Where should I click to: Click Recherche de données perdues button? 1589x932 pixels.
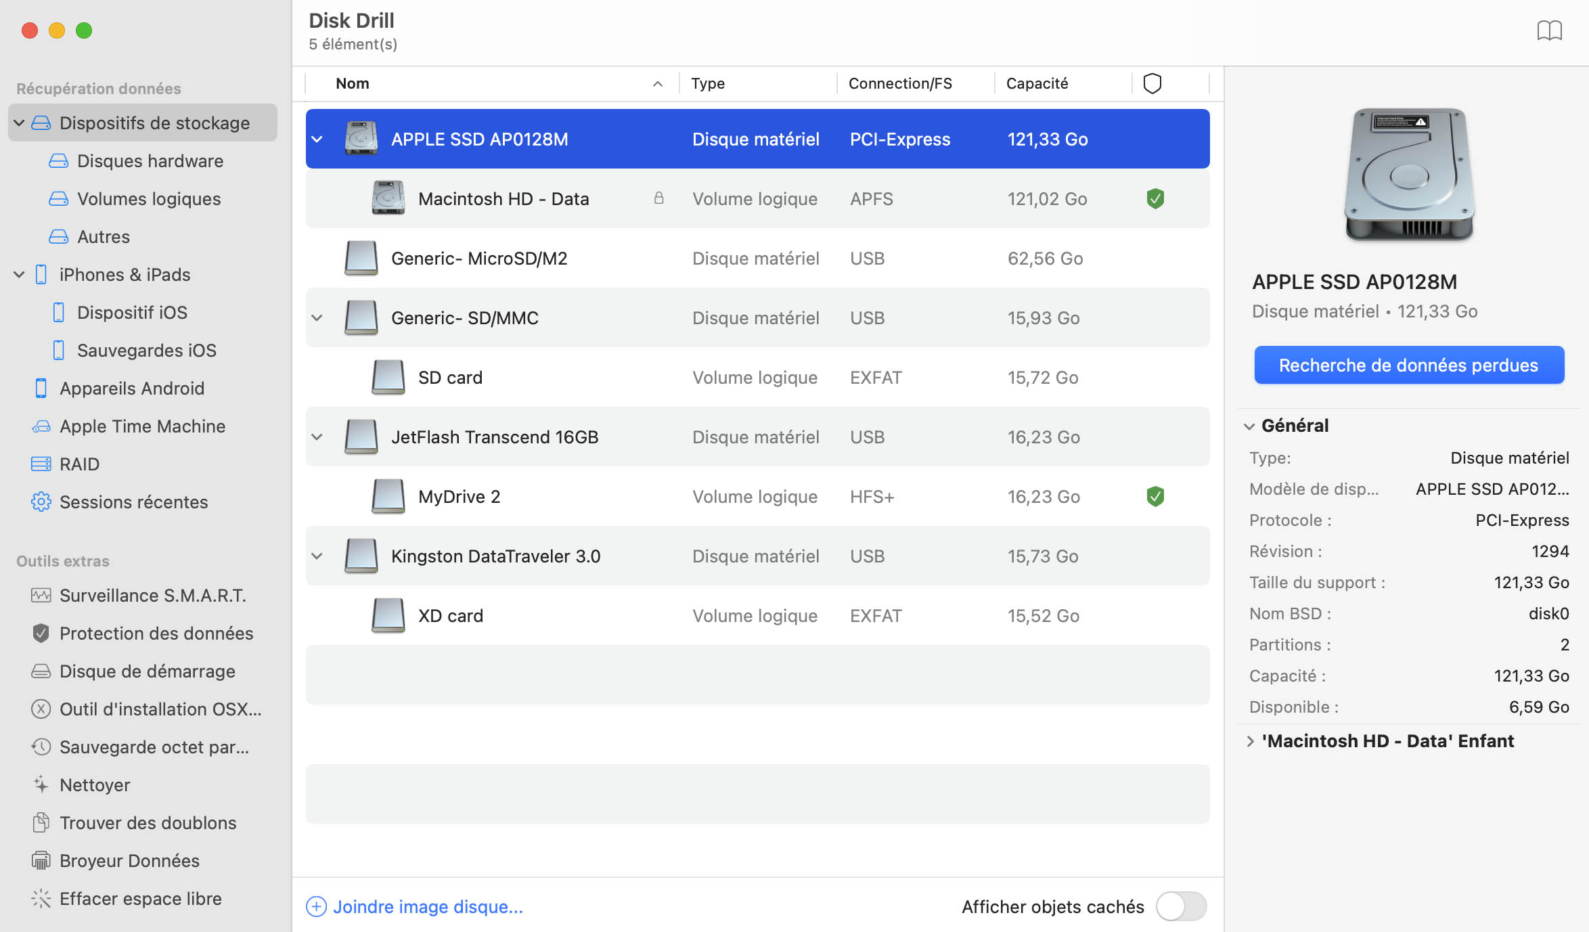(1408, 364)
